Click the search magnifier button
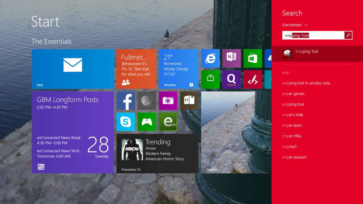 coord(348,35)
